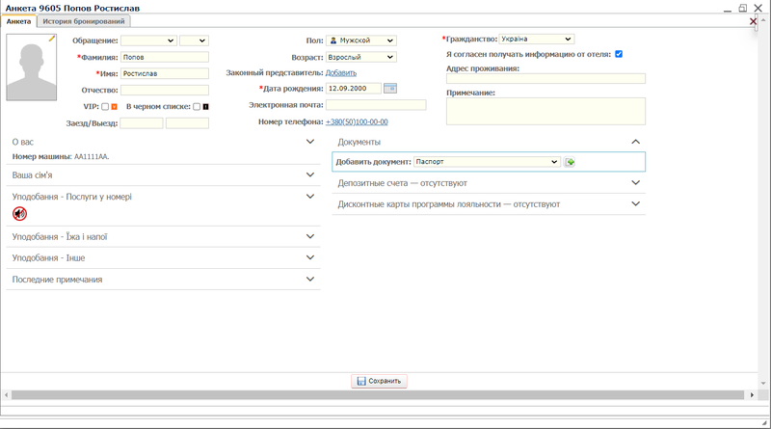Click the muted speaker preference icon
This screenshot has height=429, width=771.
(x=19, y=214)
